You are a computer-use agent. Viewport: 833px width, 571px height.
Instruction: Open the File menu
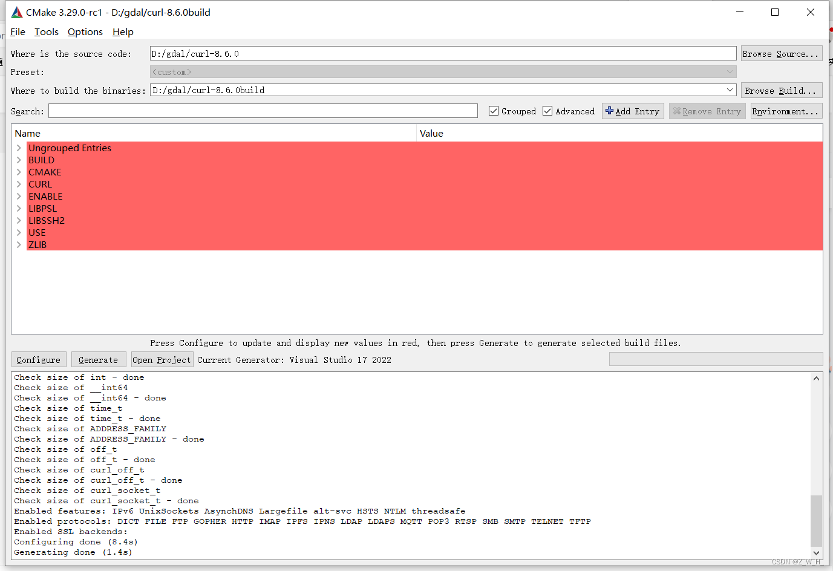(18, 31)
